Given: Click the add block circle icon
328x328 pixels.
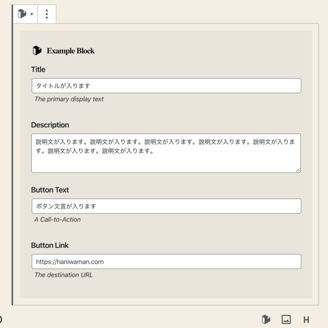Looking at the screenshot, I should click(x=0, y=320).
